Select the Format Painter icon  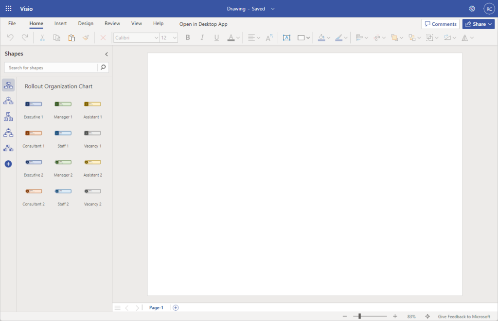click(86, 38)
